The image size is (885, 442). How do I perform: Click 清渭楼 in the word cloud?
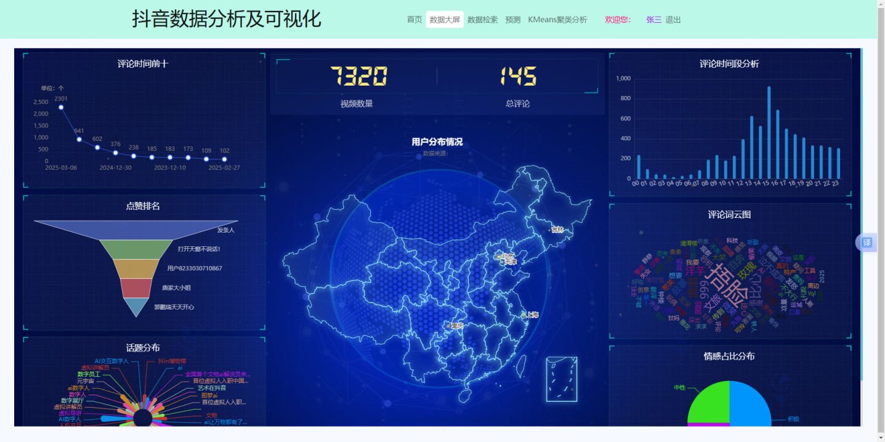[689, 243]
